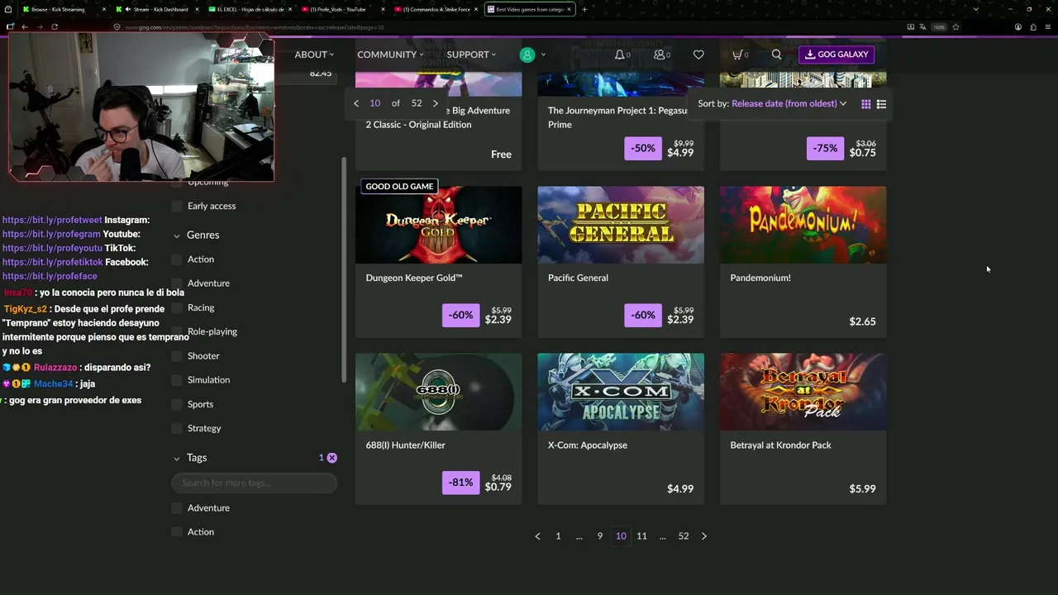Go to next page in top pager

tap(436, 103)
